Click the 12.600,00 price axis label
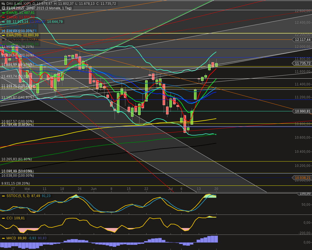 (x=303, y=11)
